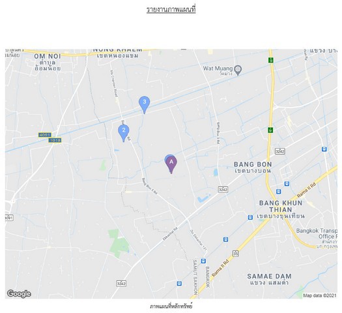Select the blue map pin numbered 3

coord(144,105)
